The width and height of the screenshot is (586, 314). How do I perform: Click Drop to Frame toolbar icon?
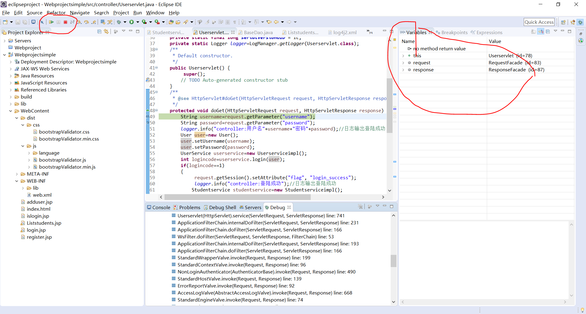[x=103, y=22]
